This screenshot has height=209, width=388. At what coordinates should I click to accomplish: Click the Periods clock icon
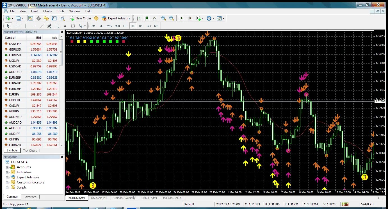click(x=209, y=18)
